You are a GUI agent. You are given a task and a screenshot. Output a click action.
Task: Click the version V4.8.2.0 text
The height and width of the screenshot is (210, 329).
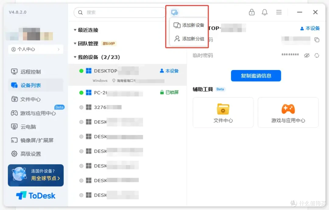[x=18, y=12]
